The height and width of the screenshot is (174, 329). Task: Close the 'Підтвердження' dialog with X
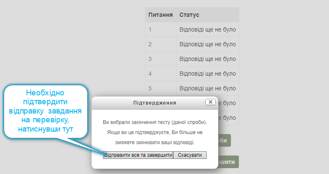pyautogui.click(x=210, y=102)
